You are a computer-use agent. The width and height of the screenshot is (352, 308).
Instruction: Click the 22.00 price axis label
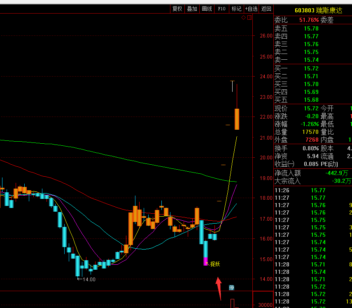tap(266, 117)
